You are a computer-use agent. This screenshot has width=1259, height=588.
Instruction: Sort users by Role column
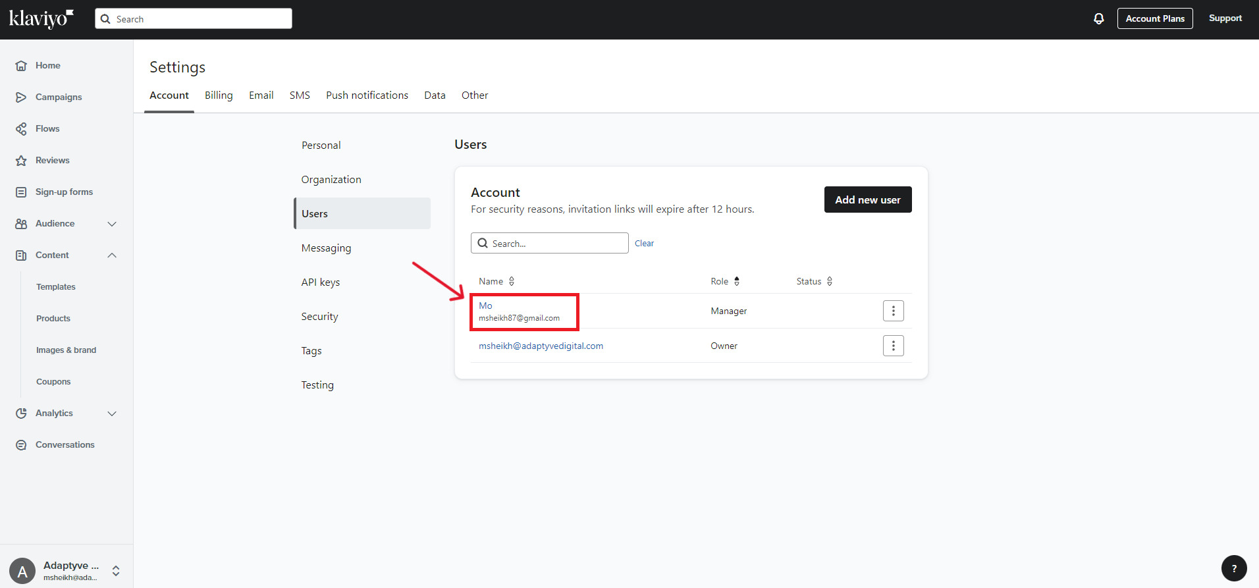(x=736, y=281)
